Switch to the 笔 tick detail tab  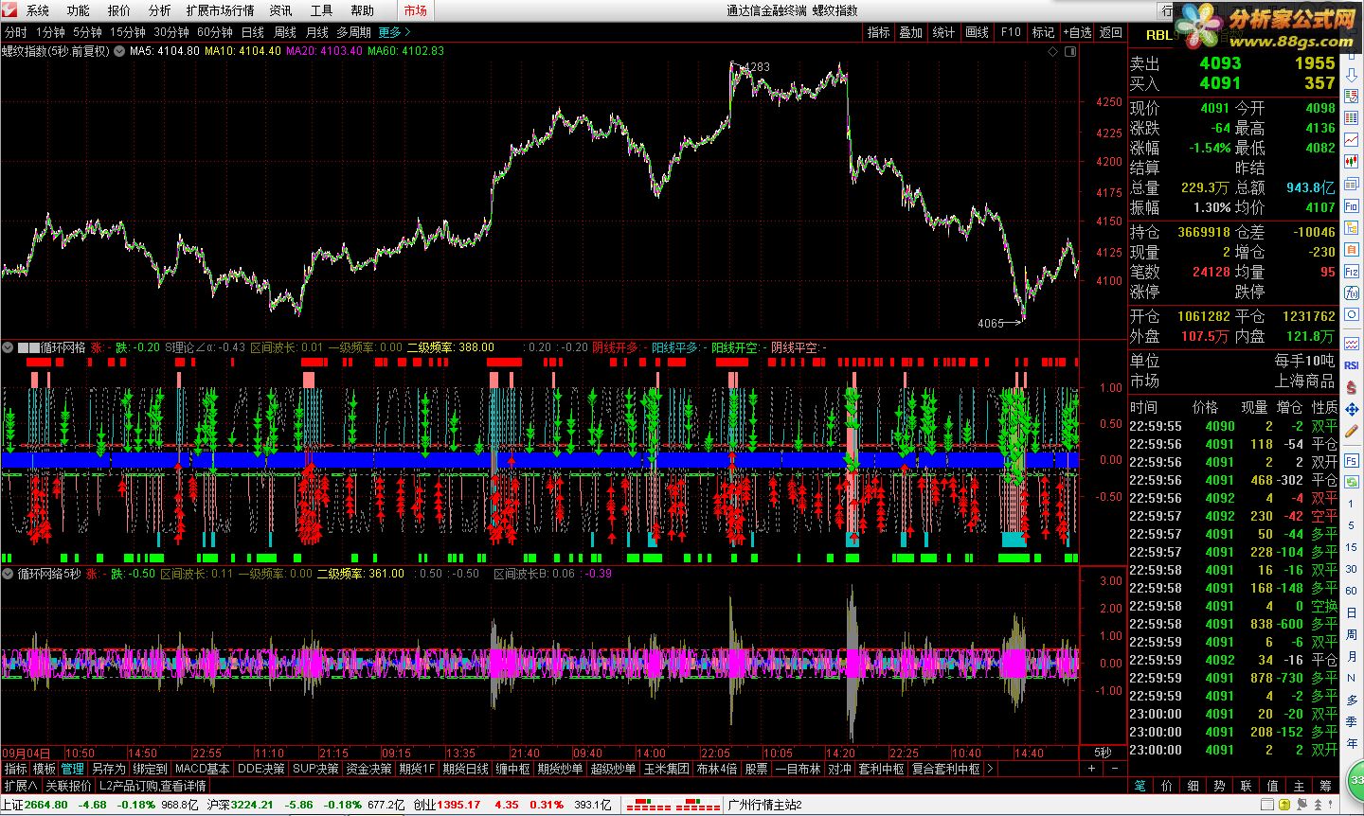click(x=1140, y=786)
